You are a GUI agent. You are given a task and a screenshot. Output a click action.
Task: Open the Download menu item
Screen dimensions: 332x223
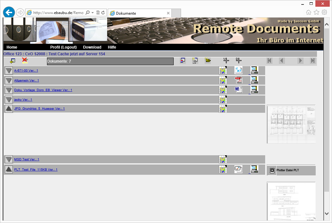pos(92,47)
